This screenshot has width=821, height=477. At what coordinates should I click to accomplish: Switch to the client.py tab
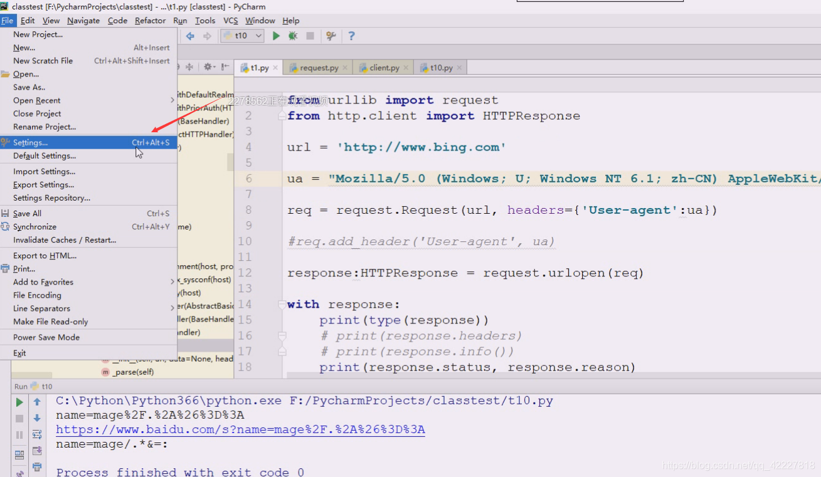384,68
